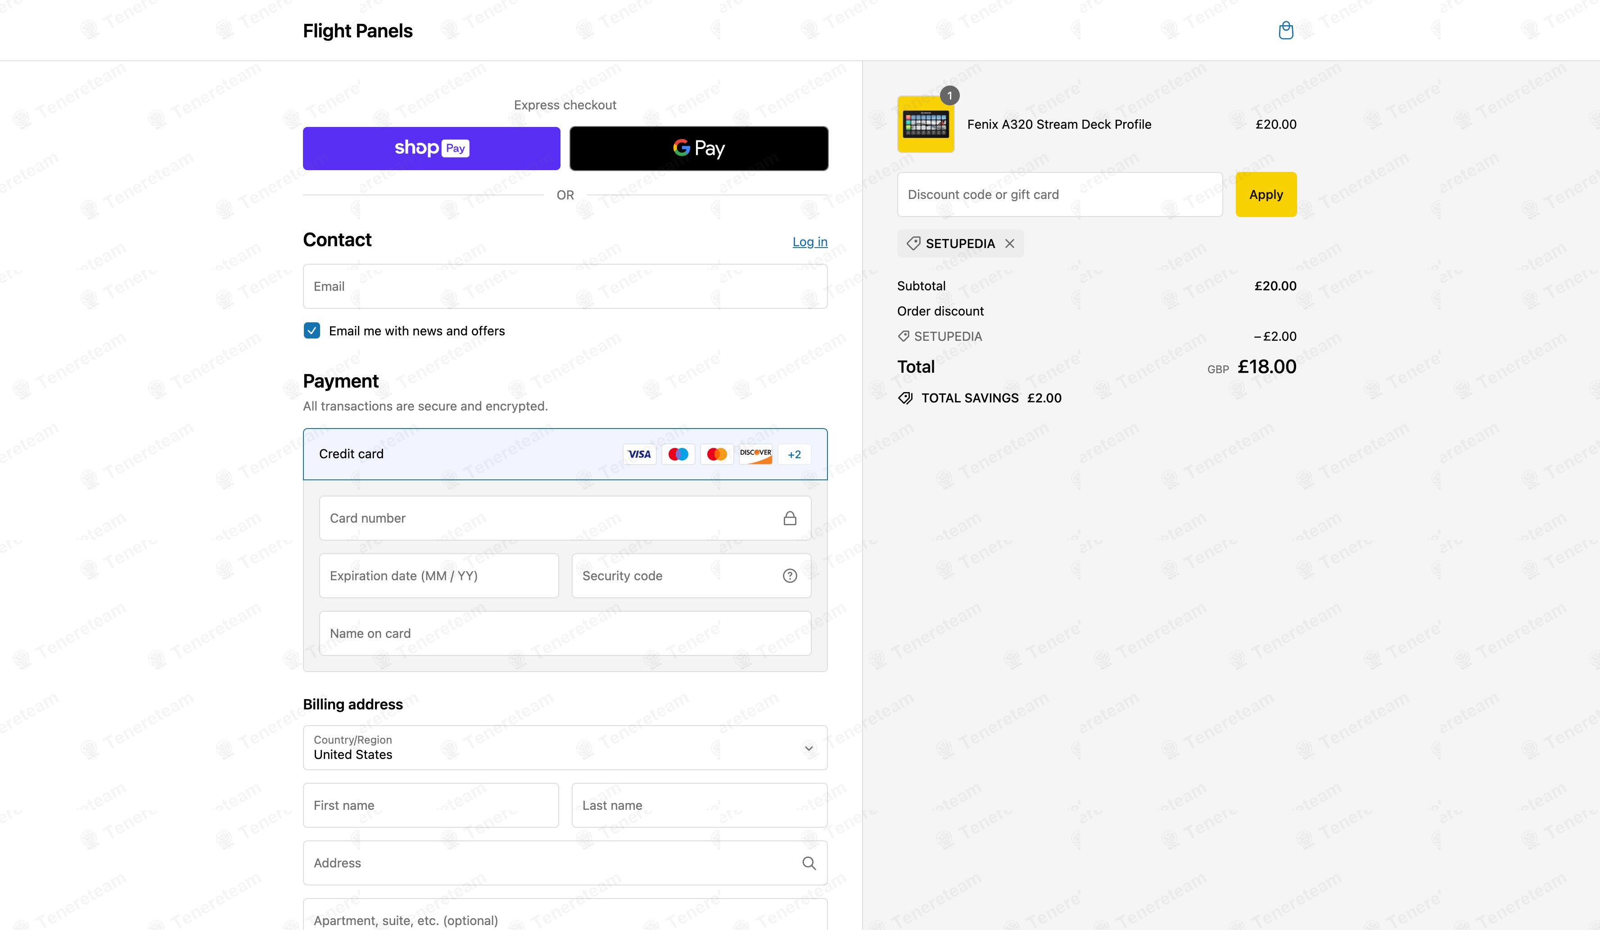The image size is (1600, 930).
Task: Open the Country/Region dropdown
Action: point(565,748)
